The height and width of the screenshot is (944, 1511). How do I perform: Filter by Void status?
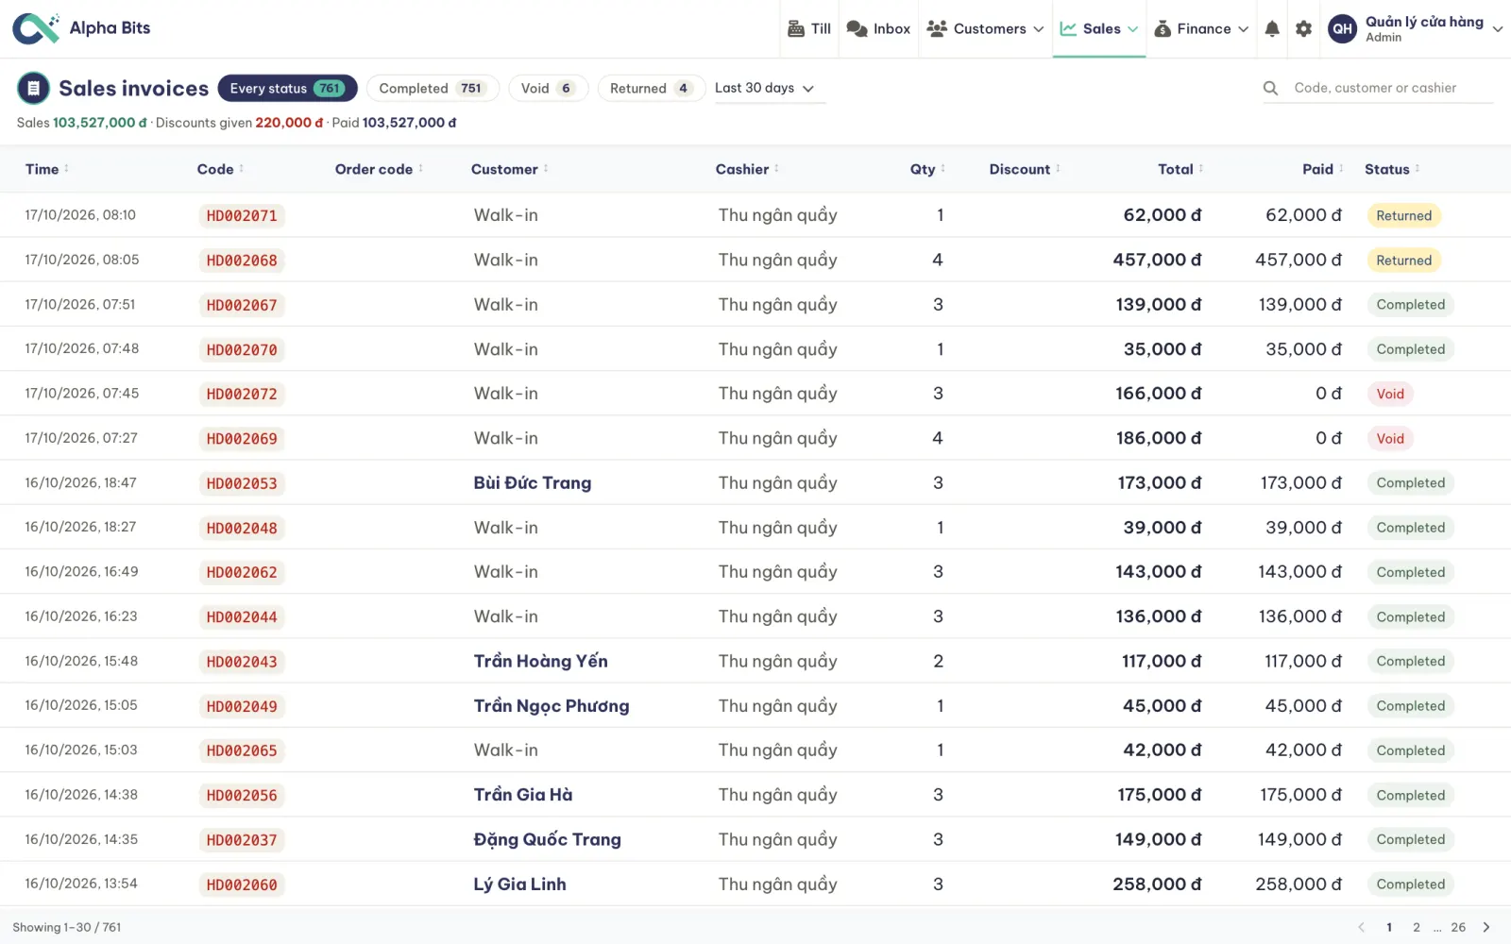pos(548,88)
